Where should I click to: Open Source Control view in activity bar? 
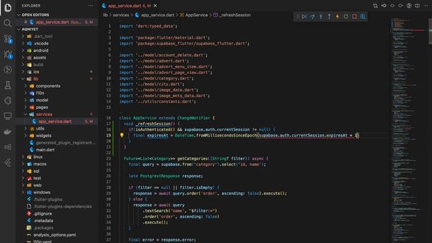click(7, 38)
